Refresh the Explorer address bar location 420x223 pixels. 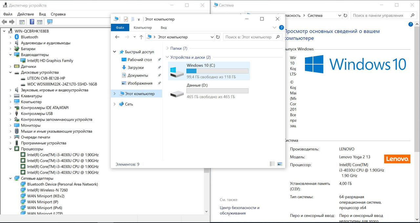tap(218, 37)
